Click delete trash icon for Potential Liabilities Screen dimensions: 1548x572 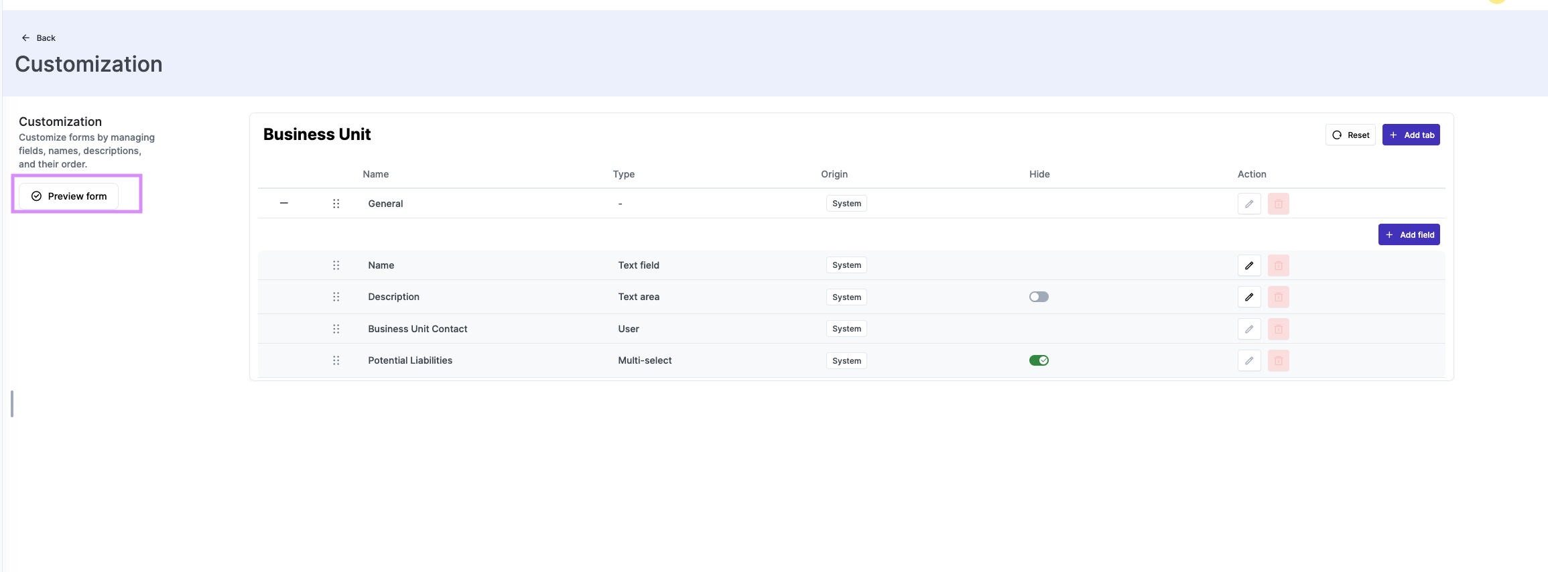click(1278, 360)
